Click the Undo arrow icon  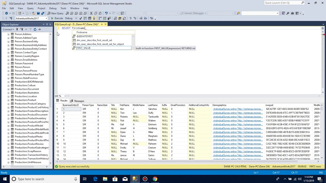coord(106,13)
